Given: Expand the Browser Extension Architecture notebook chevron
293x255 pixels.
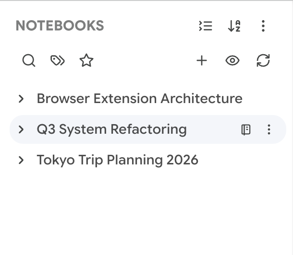Looking at the screenshot, I should [x=21, y=99].
